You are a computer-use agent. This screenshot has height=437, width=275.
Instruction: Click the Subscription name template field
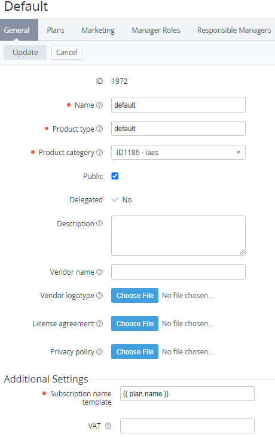[x=187, y=393]
